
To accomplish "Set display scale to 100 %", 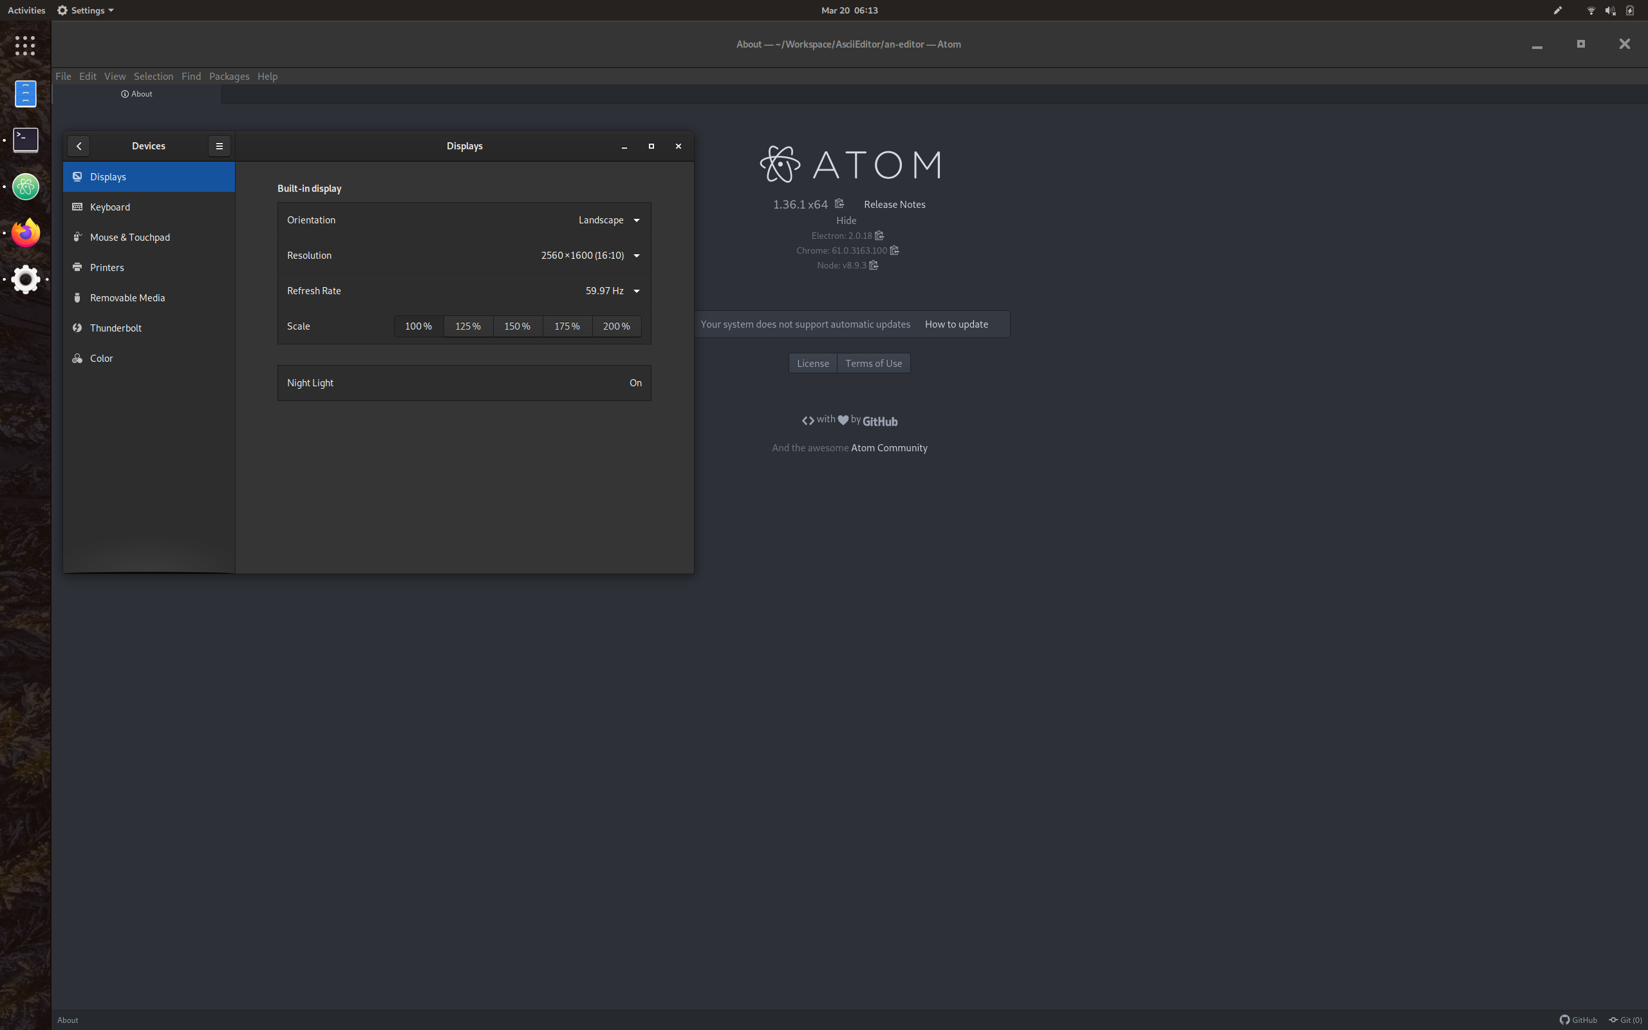I will pyautogui.click(x=418, y=326).
